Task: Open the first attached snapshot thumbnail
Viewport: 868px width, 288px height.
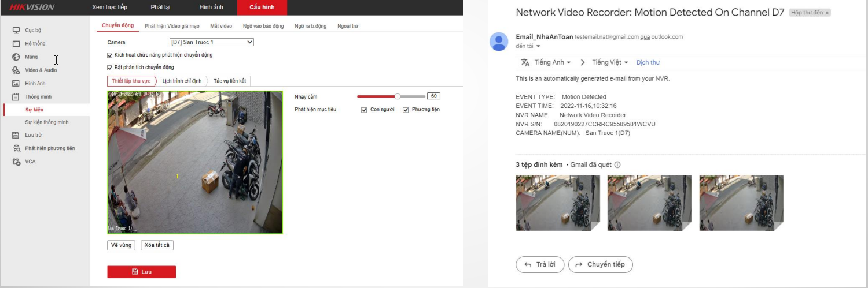Action: point(550,203)
